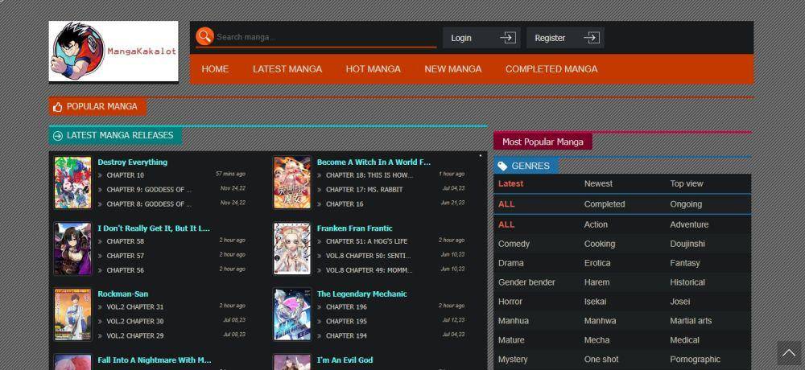This screenshot has height=370, width=805.
Task: Open the Login button
Action: click(481, 38)
